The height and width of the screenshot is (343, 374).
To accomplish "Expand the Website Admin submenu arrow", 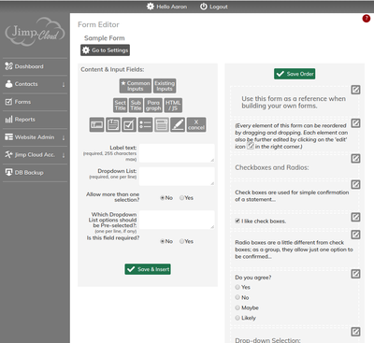I will 64,137.
